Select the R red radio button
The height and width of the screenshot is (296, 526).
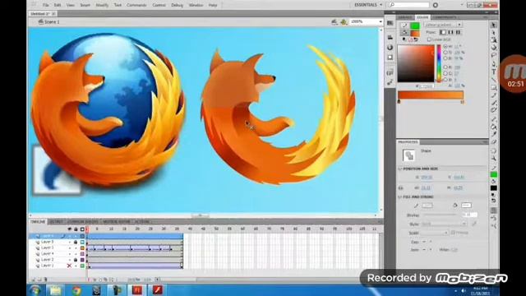[445, 67]
